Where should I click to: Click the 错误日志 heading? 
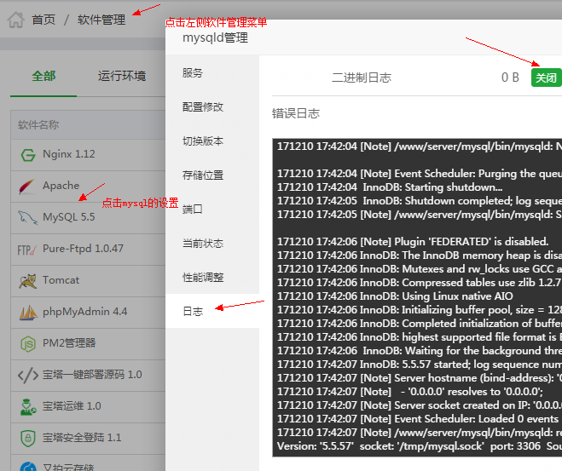click(296, 113)
